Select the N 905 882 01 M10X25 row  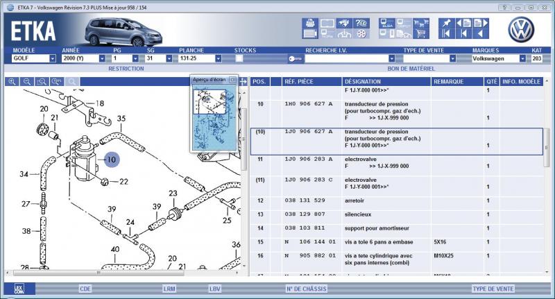click(396, 259)
